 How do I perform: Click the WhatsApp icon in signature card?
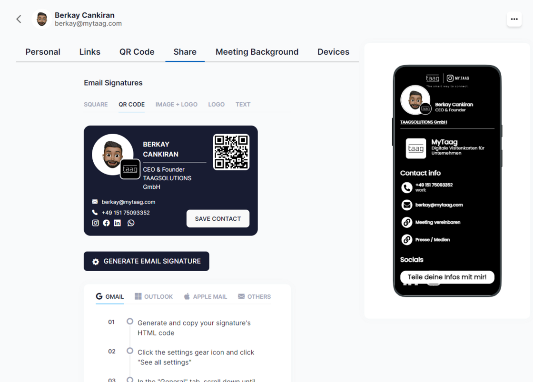(131, 223)
